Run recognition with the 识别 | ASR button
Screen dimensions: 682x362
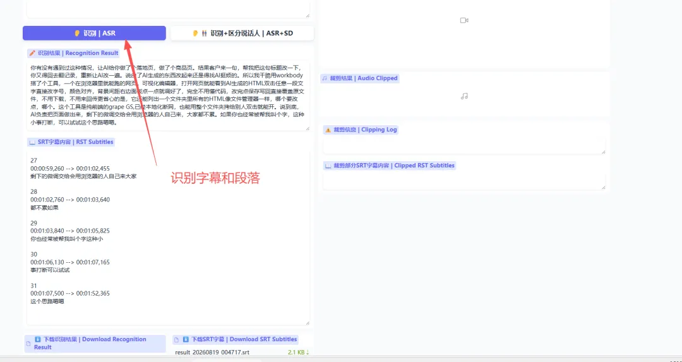tap(94, 33)
